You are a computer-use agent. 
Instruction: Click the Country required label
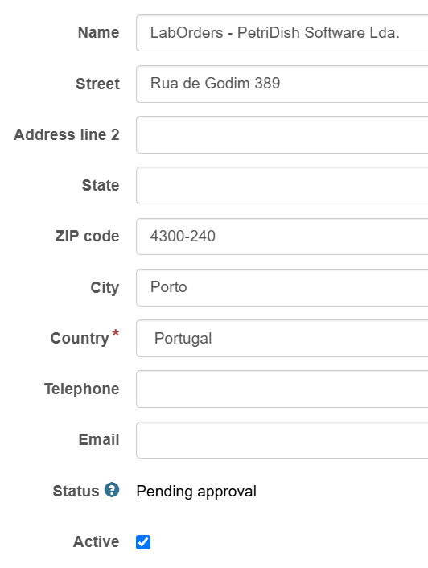(84, 338)
